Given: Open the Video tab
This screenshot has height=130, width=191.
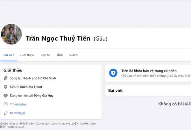Looking at the screenshot, I should (73, 55).
